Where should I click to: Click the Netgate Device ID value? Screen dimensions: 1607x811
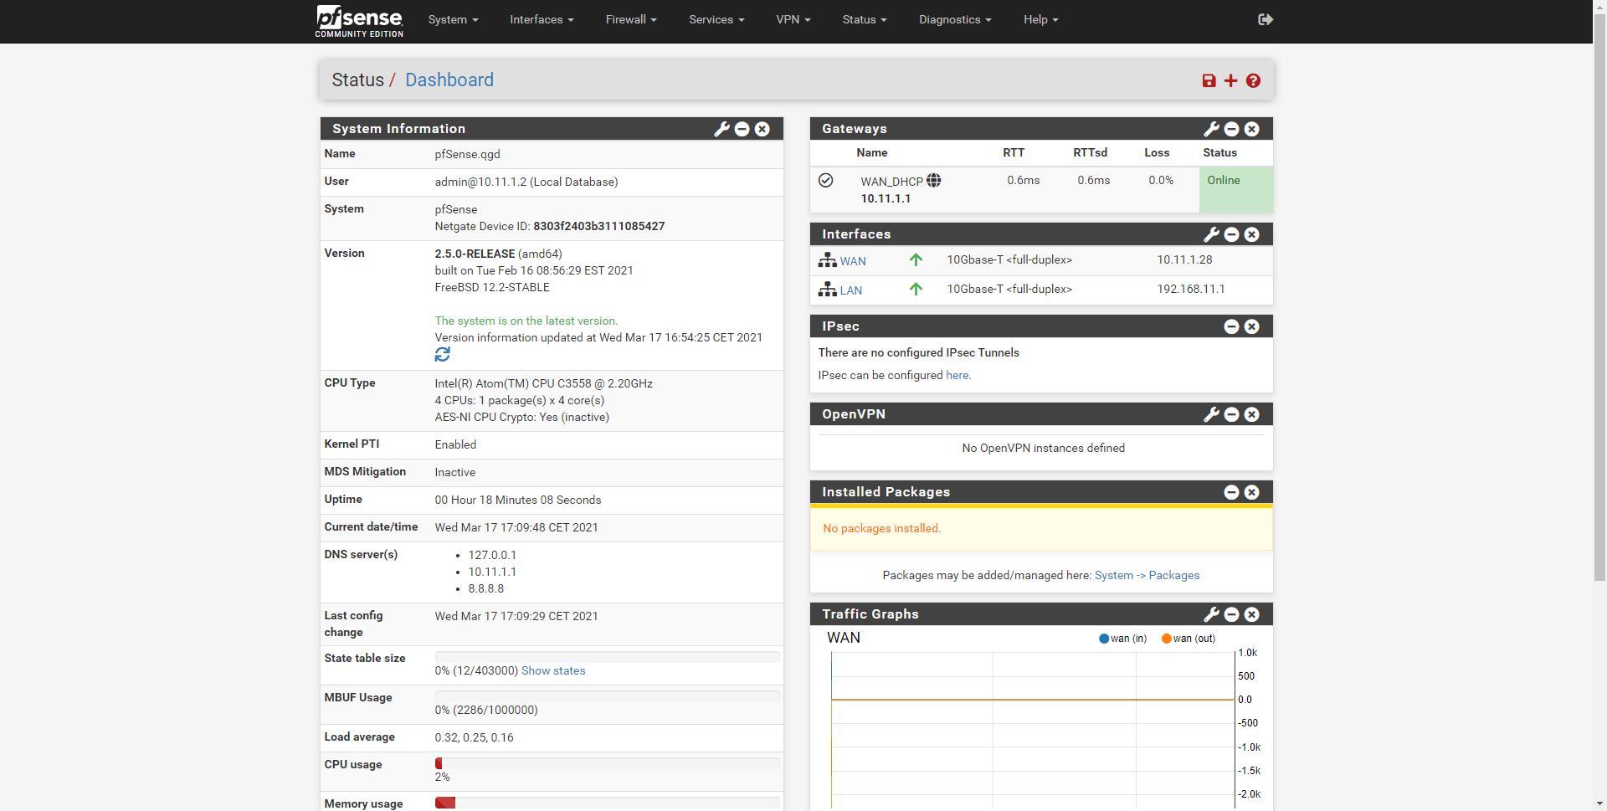click(599, 226)
